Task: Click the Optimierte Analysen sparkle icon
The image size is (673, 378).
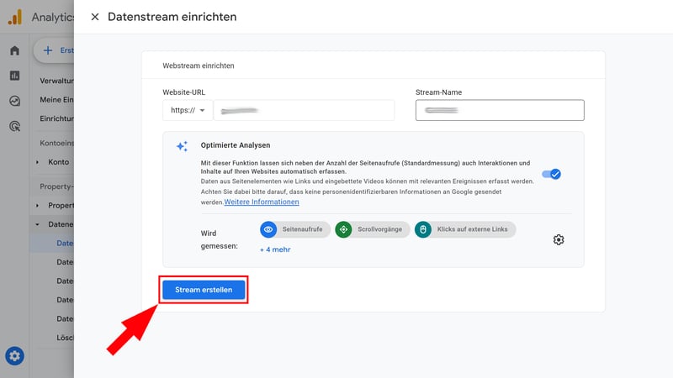Action: 182,146
